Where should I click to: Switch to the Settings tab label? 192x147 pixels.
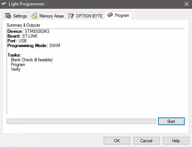[20, 16]
